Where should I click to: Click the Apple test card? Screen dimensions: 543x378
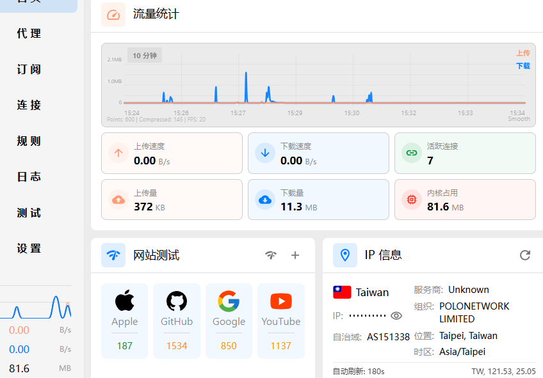coord(124,321)
